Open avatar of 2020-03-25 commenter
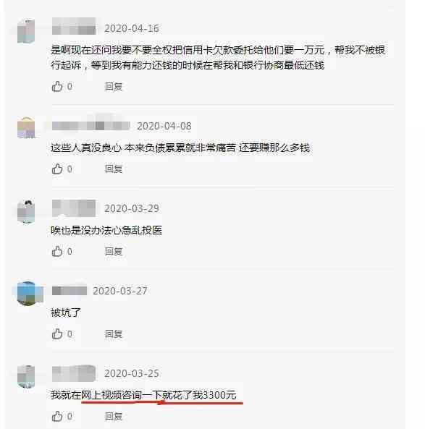Viewport: 425px width, 429px height. tap(26, 376)
